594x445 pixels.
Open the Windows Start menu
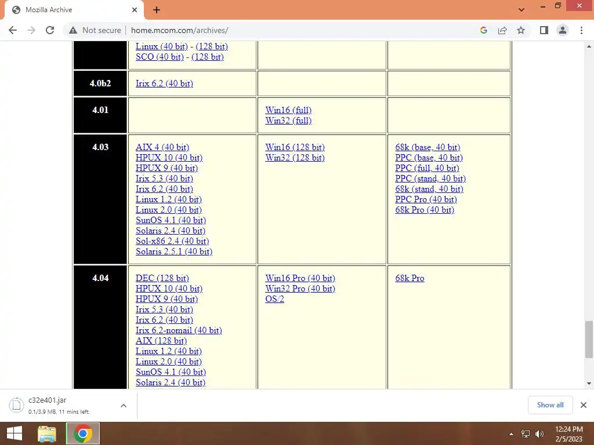[15, 433]
